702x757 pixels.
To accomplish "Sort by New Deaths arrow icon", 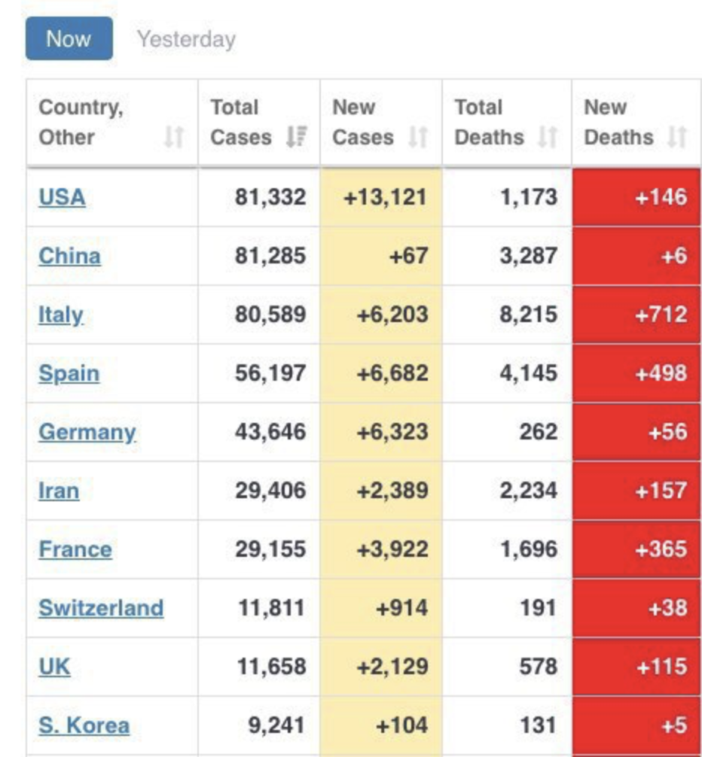I will point(677,138).
